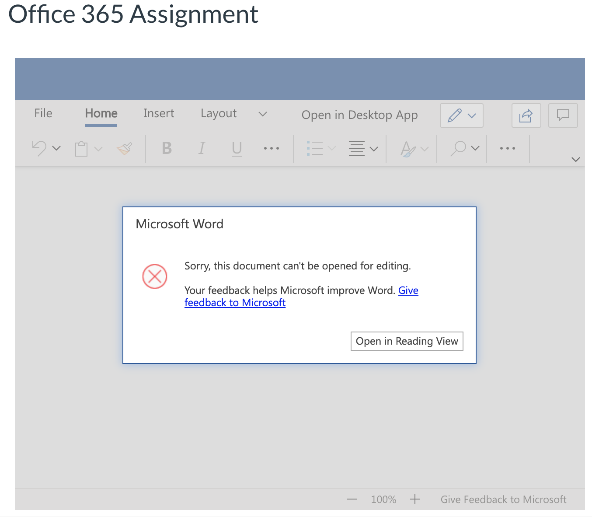Click Open in Reading View button
Image resolution: width=592 pixels, height=517 pixels.
pos(407,341)
